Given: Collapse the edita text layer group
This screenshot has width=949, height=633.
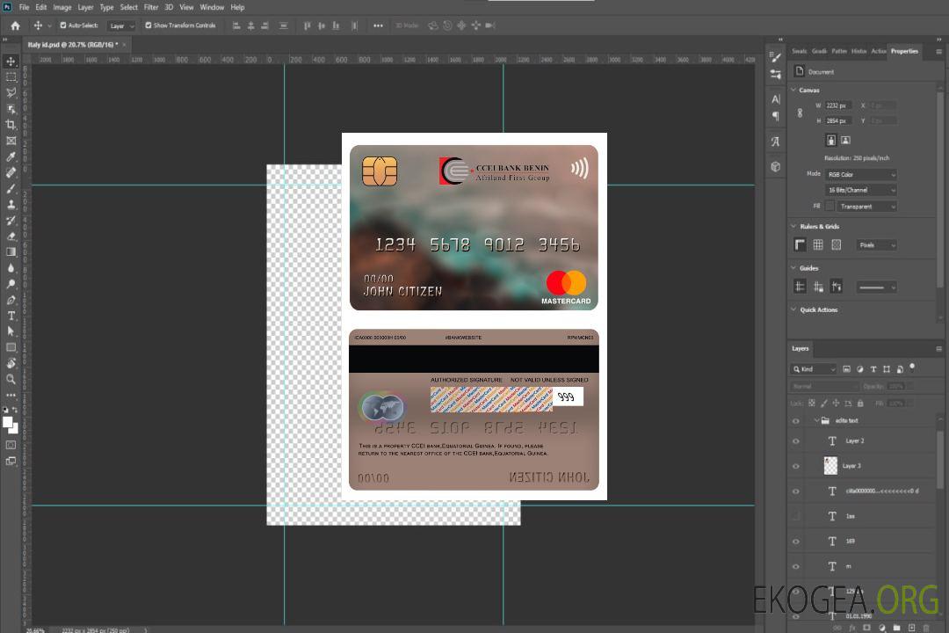Looking at the screenshot, I should tap(816, 420).
